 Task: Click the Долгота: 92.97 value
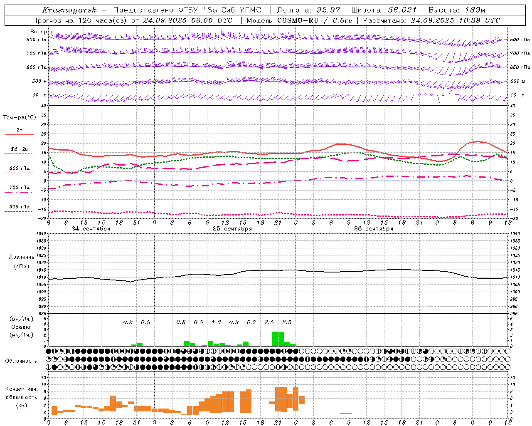(308, 10)
